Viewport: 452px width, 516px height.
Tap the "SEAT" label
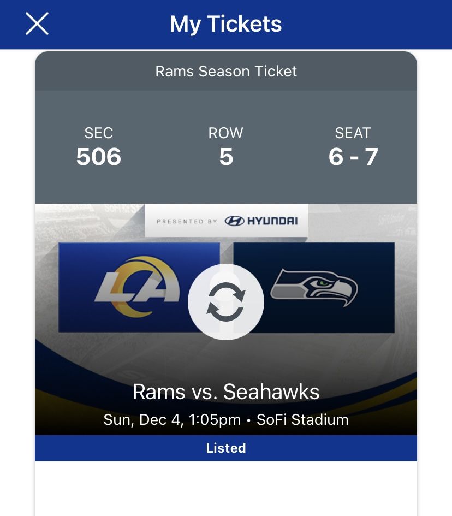[353, 133]
